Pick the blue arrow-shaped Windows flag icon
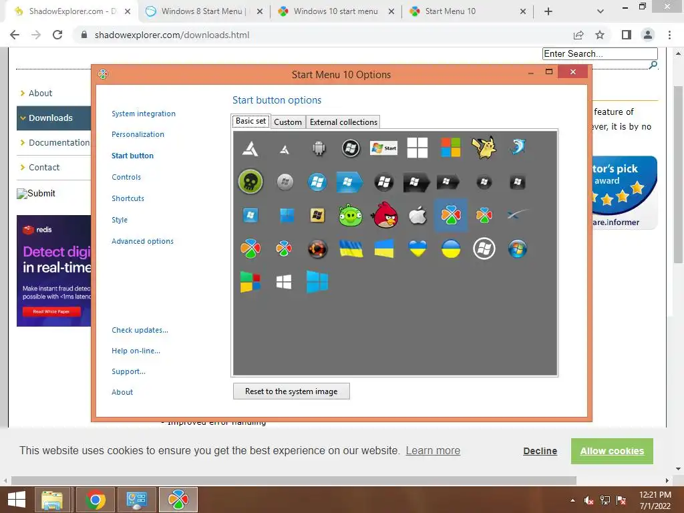 coord(349,182)
